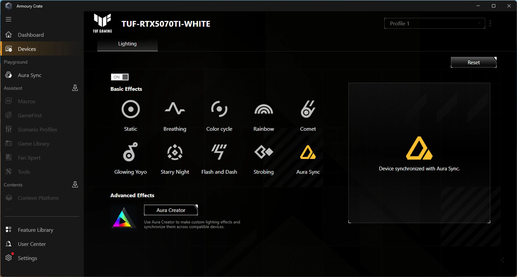517x277 pixels.
Task: Click the TUF-RTX5070TI-WHITE device title
Action: click(x=166, y=24)
